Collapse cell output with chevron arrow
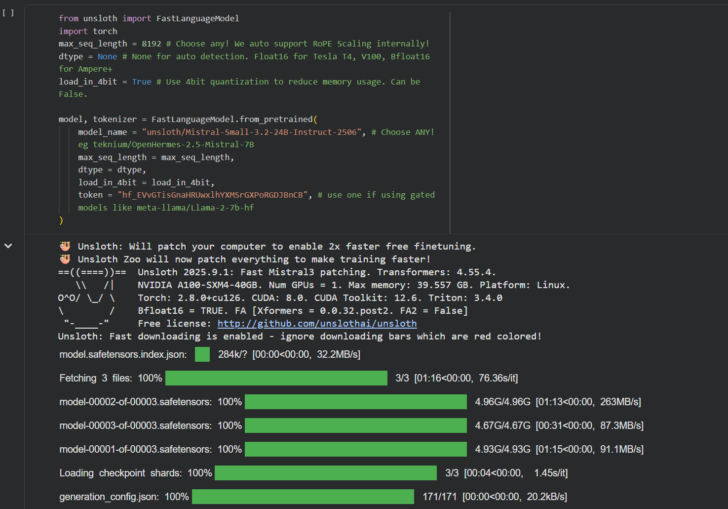The width and height of the screenshot is (728, 509). (8, 246)
